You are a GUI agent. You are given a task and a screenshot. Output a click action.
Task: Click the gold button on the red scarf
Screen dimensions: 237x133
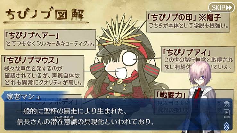point(119,81)
